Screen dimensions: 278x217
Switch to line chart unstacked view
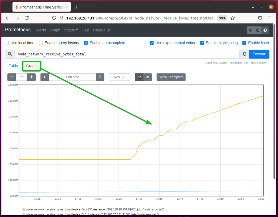pyautogui.click(x=139, y=77)
